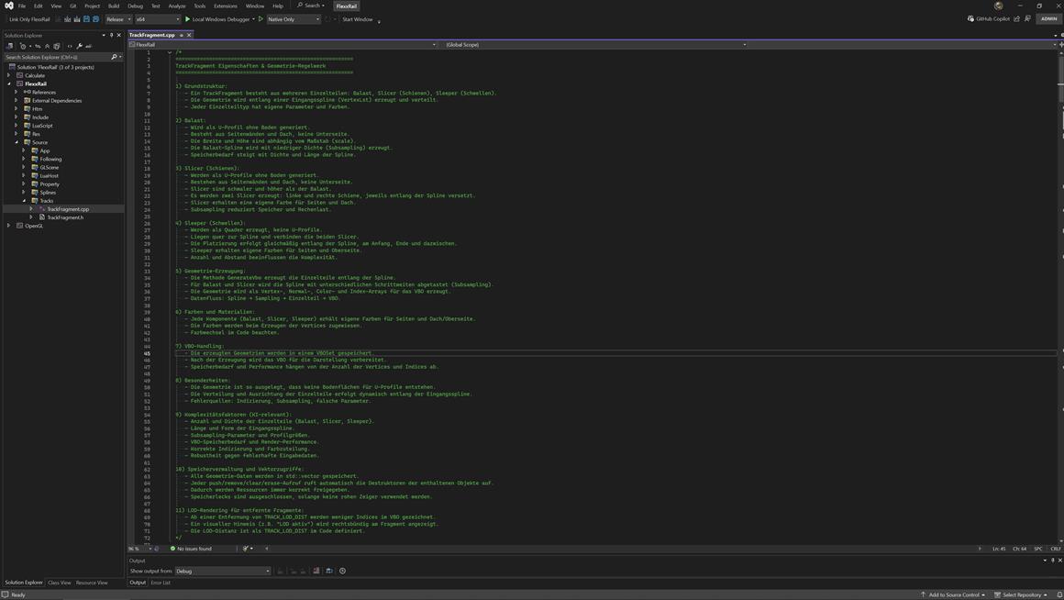
Task: Expand the External Dependencies node
Action: (17, 100)
